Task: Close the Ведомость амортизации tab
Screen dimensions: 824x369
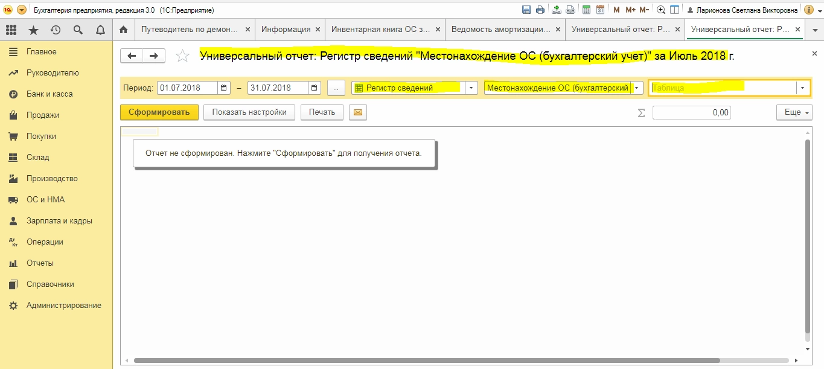Action: coord(557,29)
